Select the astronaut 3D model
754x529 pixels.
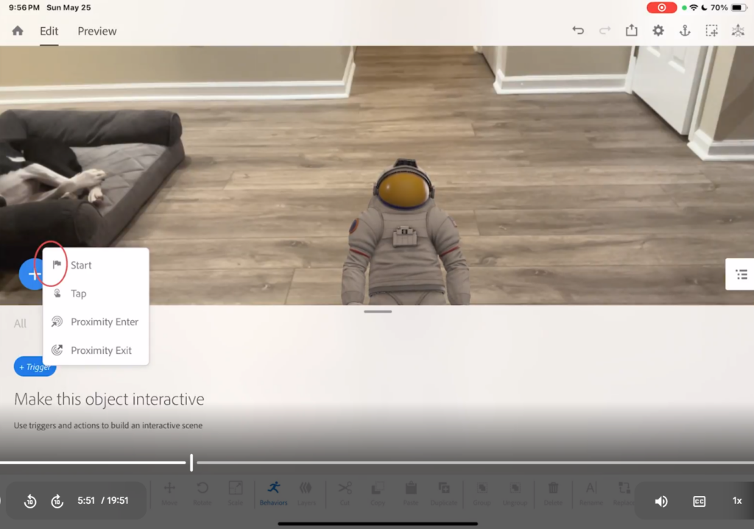tap(406, 233)
